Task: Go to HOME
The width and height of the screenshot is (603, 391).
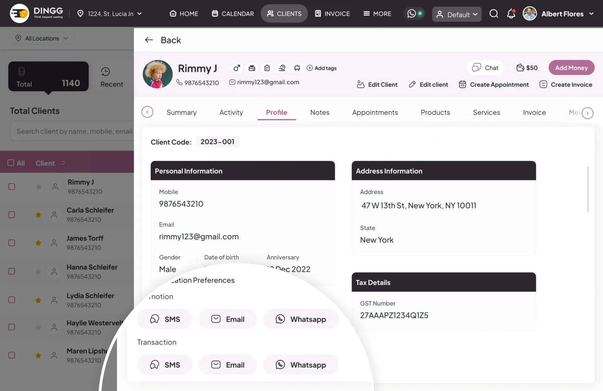Action: point(184,14)
